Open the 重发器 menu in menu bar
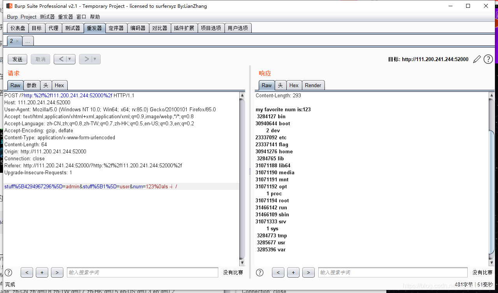 pos(65,17)
